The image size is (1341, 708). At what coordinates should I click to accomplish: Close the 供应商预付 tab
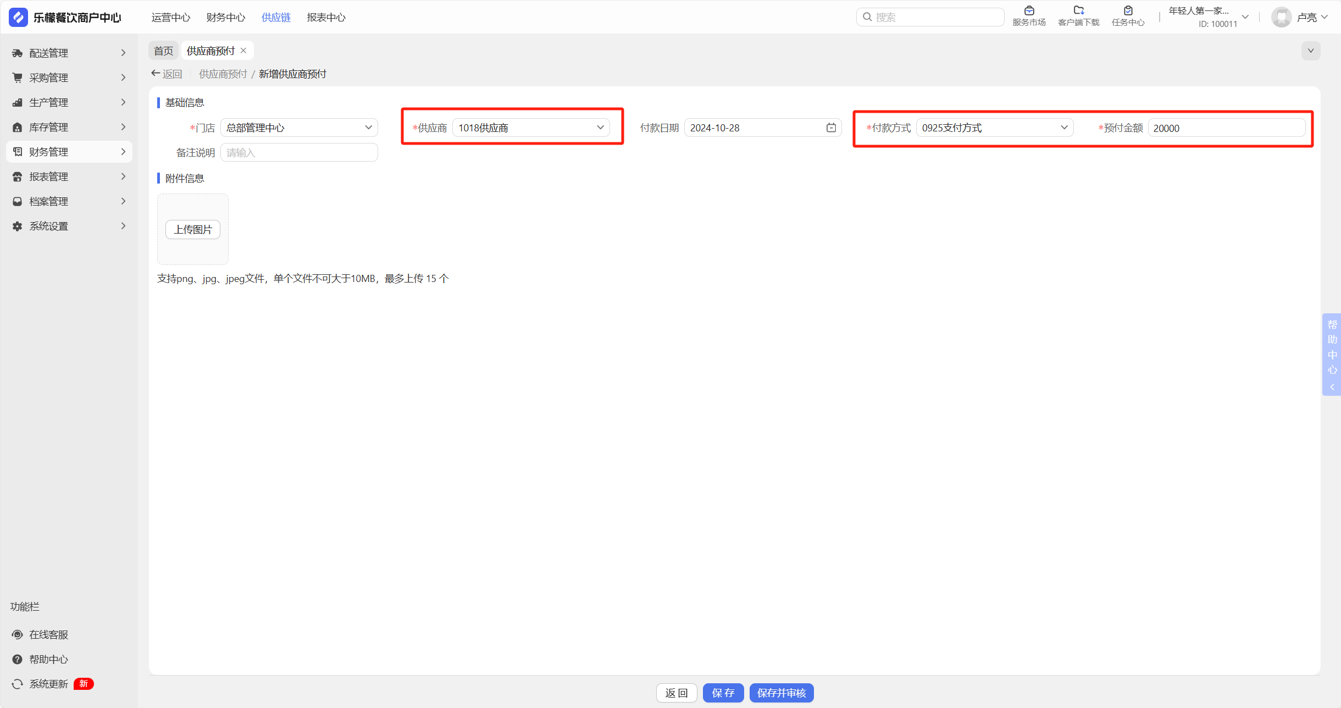click(x=243, y=51)
